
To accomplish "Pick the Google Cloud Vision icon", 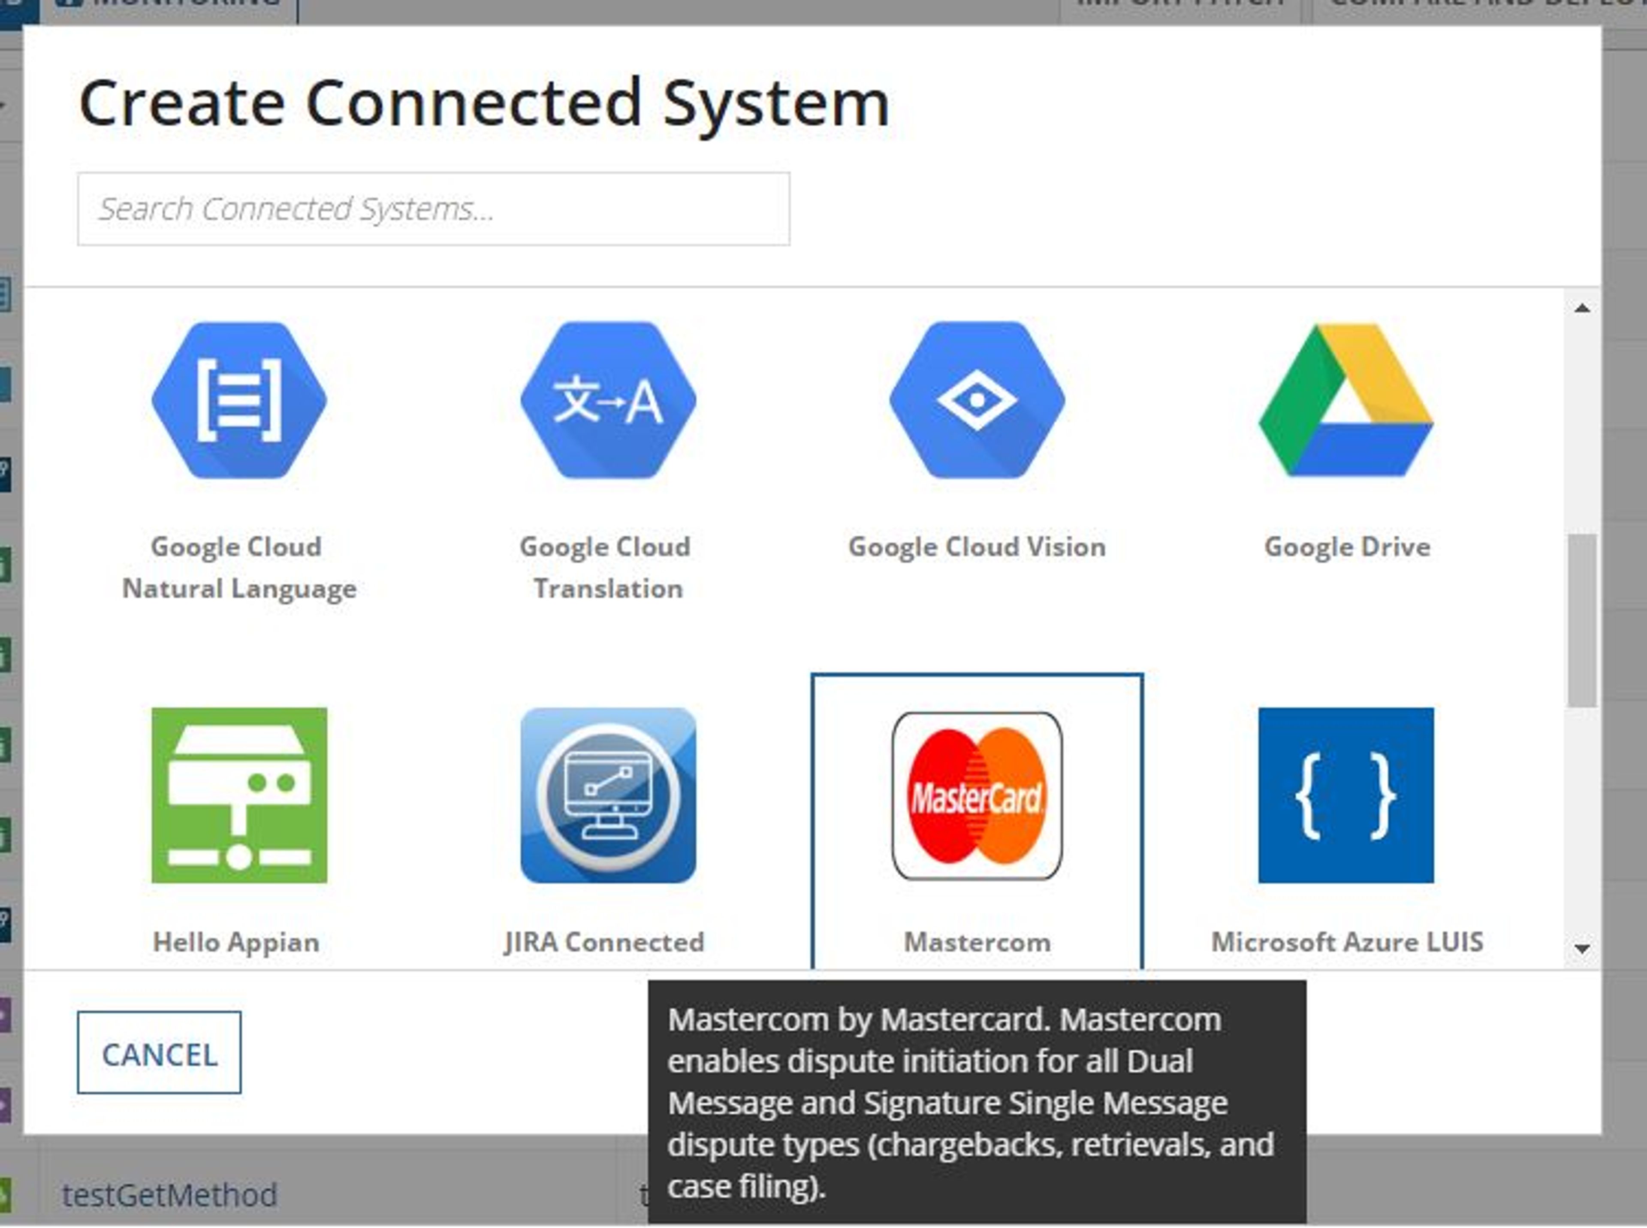I will 977,400.
